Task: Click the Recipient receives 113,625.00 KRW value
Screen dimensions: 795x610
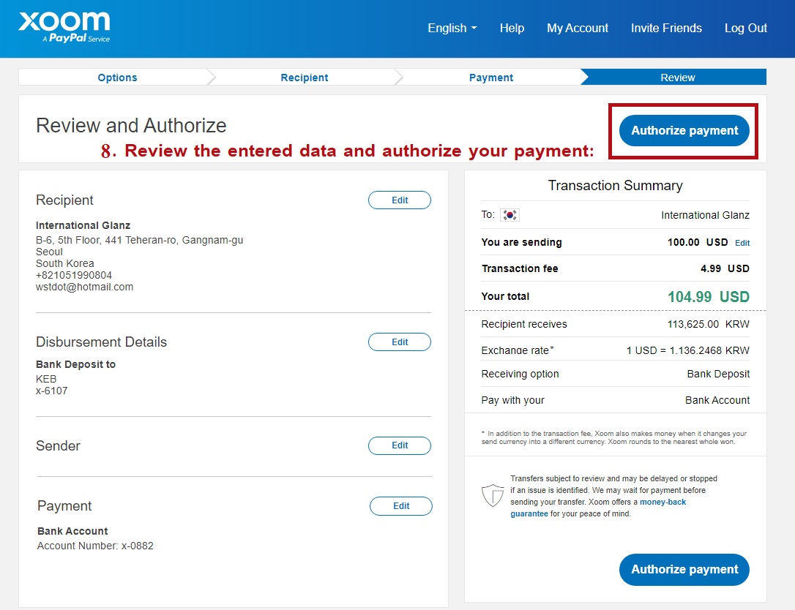Action: [709, 324]
